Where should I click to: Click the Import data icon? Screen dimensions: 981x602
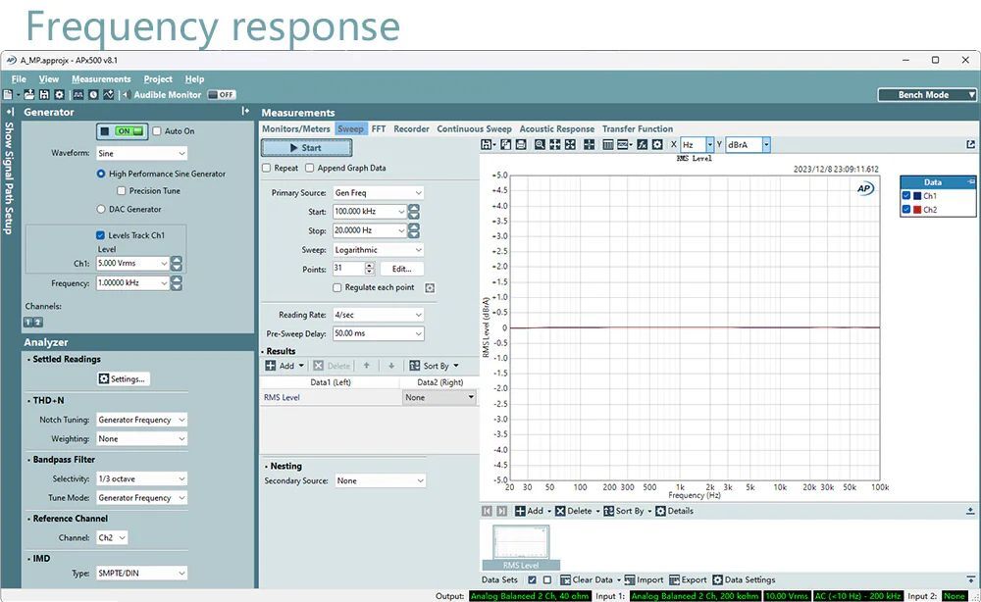tap(630, 580)
